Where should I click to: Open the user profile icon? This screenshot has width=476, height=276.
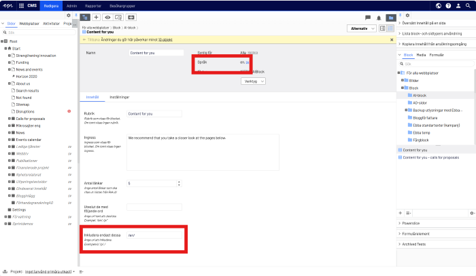[x=458, y=5]
